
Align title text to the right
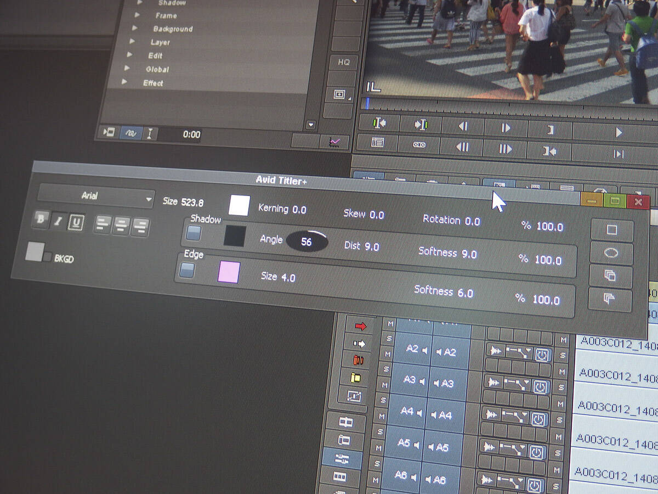click(140, 227)
